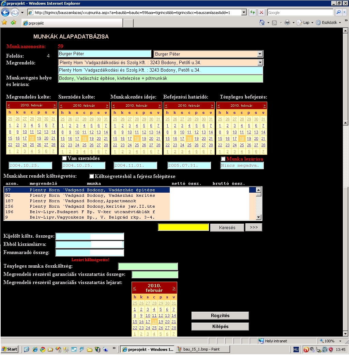Click the Google search box
Viewport: 349px width, 356px height.
[x=300, y=13]
